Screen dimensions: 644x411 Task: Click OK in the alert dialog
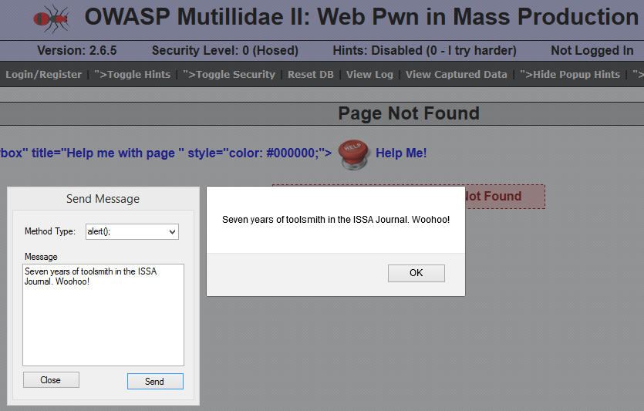[x=416, y=273]
